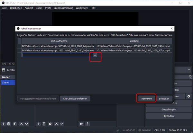Expand the dropdown arrow beside Fenster toolbar
This screenshot has height=133, width=193.
pos(189,70)
